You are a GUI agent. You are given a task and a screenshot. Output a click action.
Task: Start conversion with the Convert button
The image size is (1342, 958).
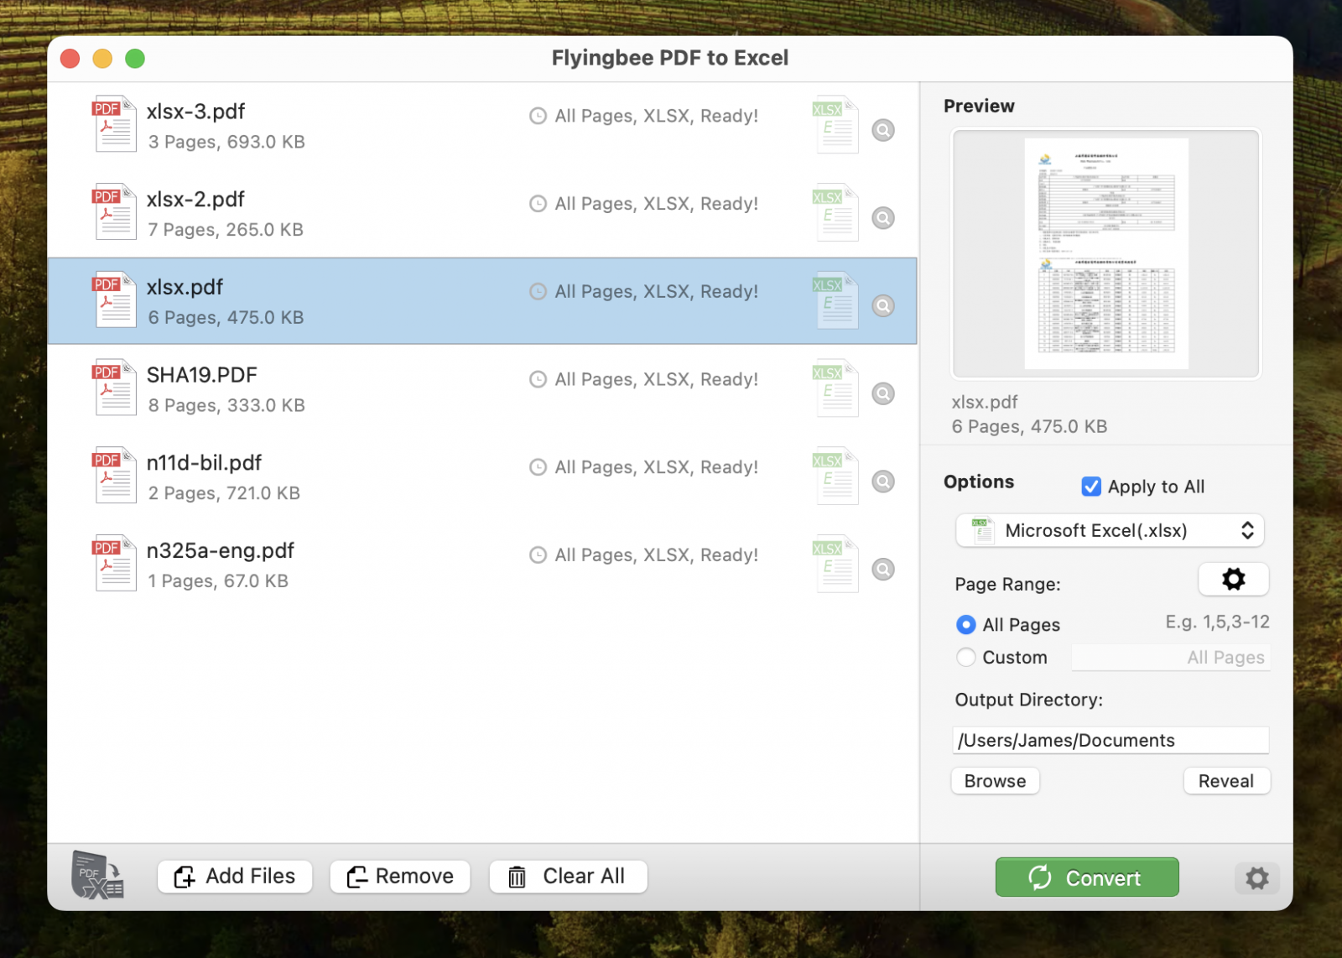coord(1087,877)
